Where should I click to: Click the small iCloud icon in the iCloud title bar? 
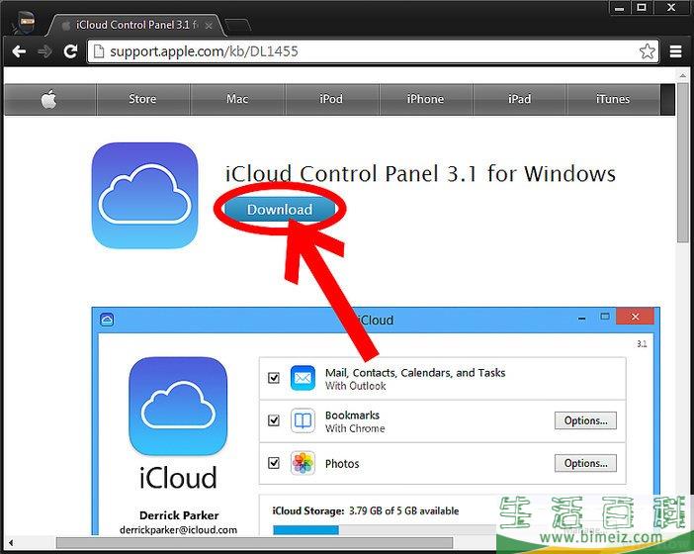point(107,320)
